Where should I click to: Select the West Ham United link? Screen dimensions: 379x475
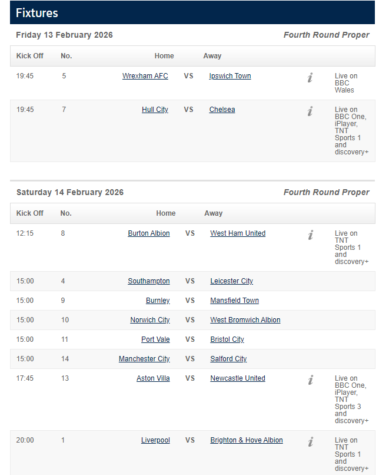click(x=238, y=233)
